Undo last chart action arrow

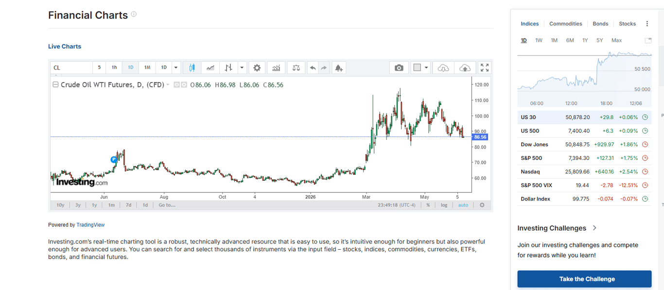(x=313, y=68)
